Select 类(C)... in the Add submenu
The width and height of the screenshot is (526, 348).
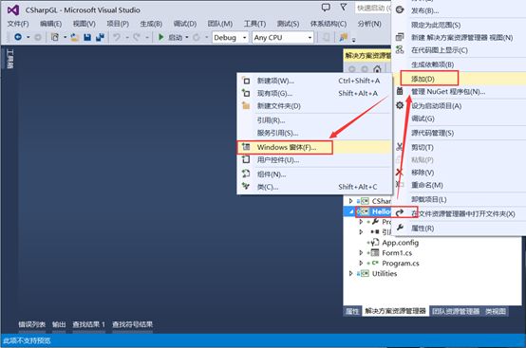314,187
